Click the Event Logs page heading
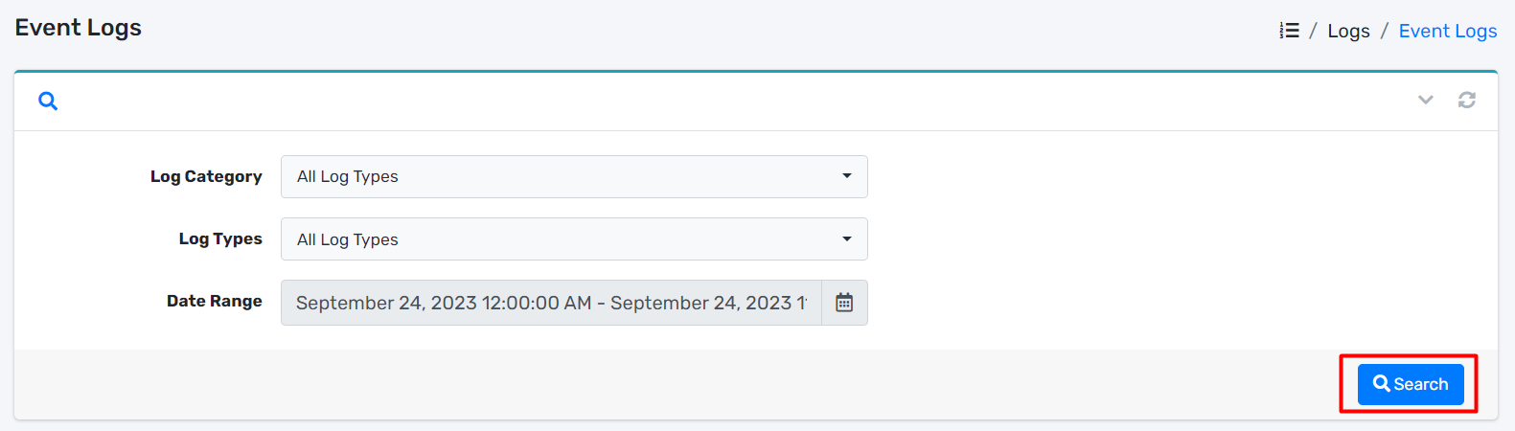This screenshot has height=431, width=1515. [x=79, y=28]
